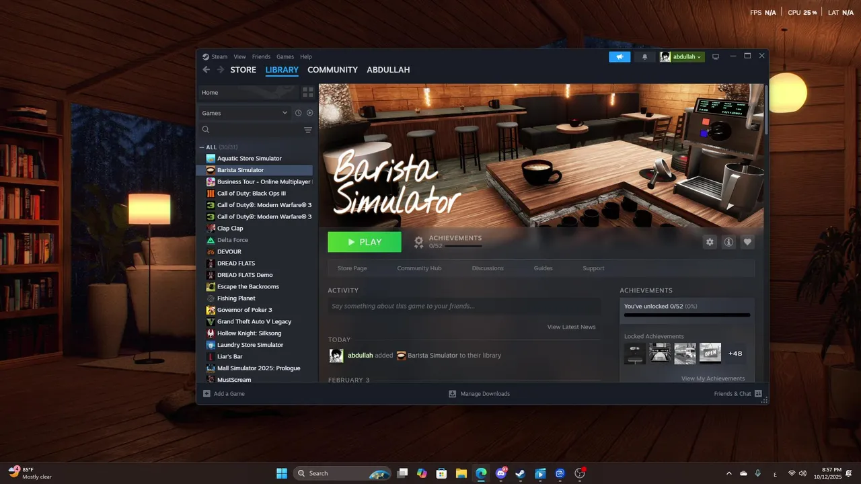Switch to collections grid view icon
This screenshot has height=484, width=861.
click(307, 92)
